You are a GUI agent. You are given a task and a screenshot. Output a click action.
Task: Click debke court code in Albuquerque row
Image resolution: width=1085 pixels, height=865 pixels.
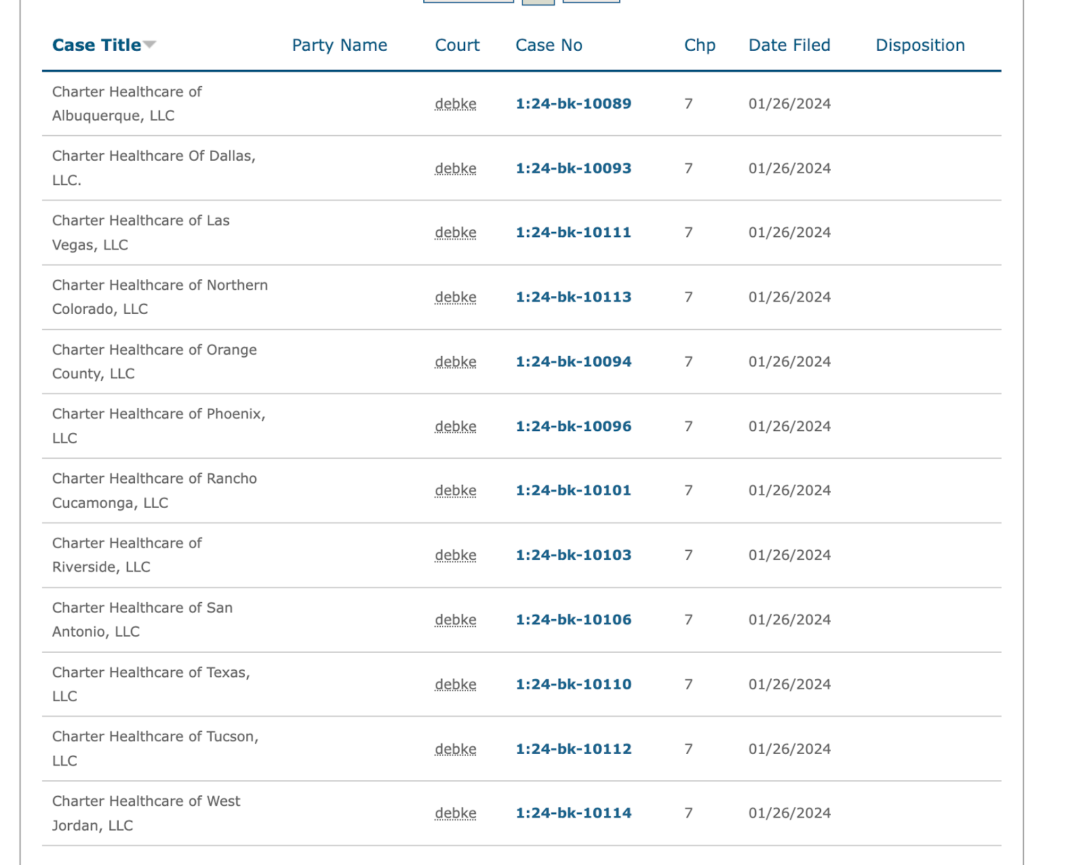[x=456, y=104]
